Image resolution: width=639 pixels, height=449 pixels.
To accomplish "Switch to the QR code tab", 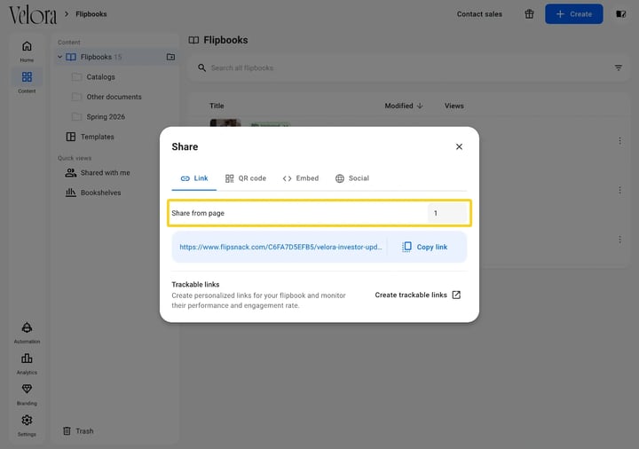I will point(245,178).
